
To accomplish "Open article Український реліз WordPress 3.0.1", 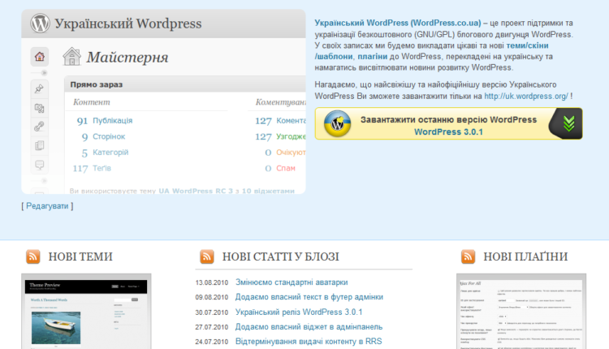I will coord(299,312).
